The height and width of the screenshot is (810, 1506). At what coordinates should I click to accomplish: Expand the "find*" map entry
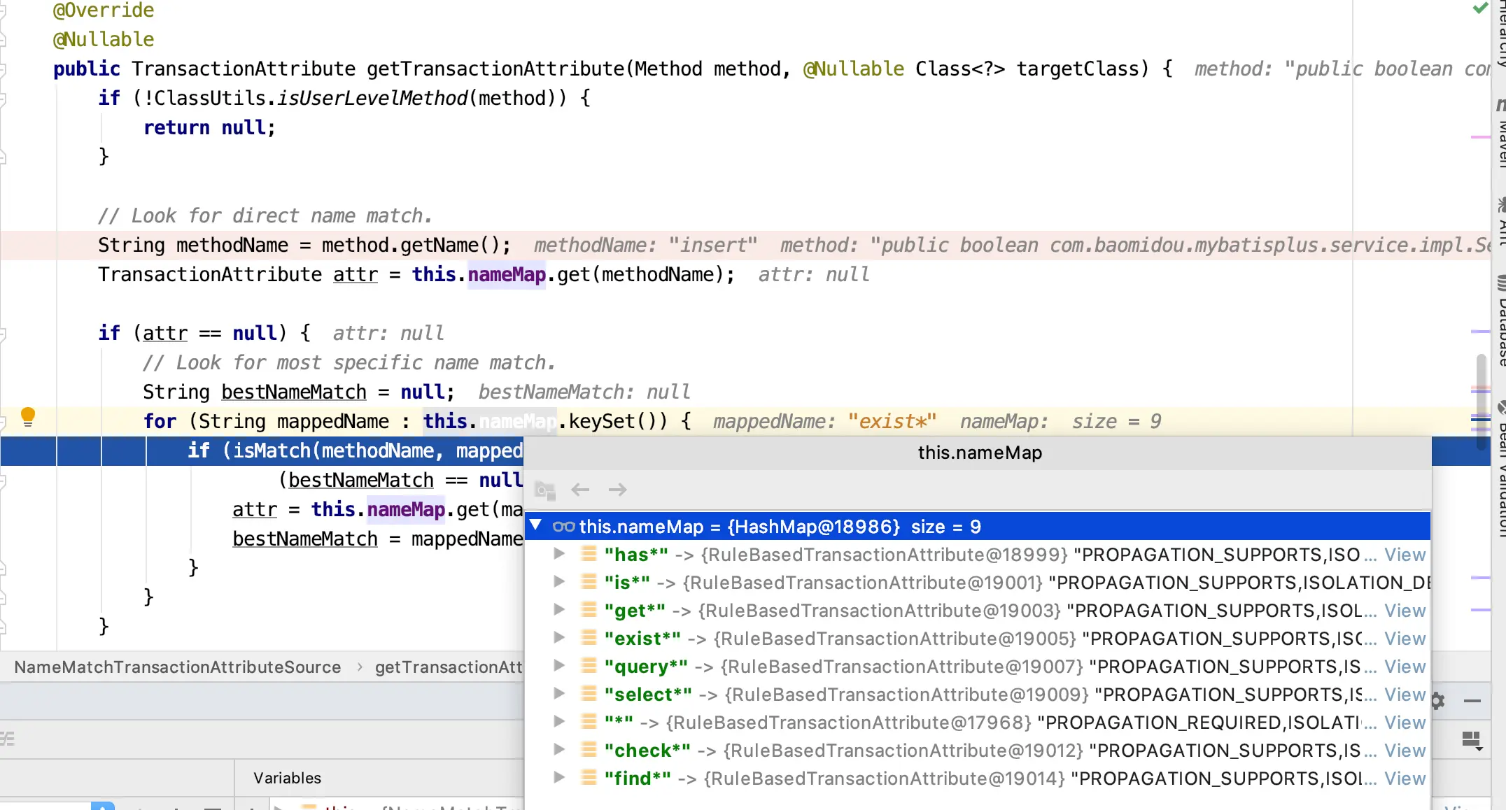558,778
